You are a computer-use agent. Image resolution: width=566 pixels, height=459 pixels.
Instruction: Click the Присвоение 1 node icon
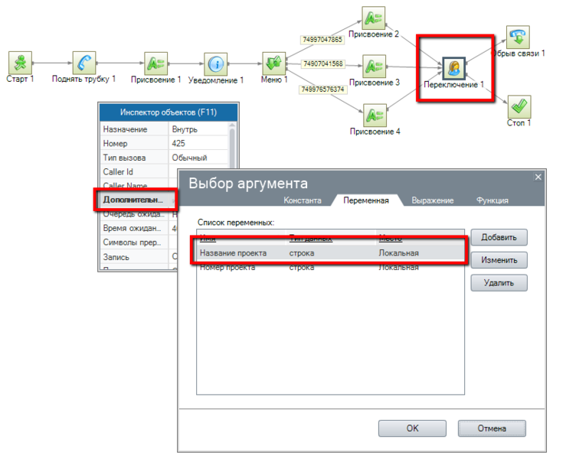[x=156, y=63]
